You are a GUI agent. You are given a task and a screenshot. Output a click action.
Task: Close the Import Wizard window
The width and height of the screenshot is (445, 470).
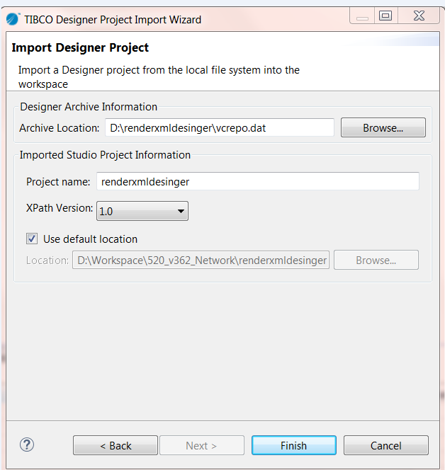[419, 16]
